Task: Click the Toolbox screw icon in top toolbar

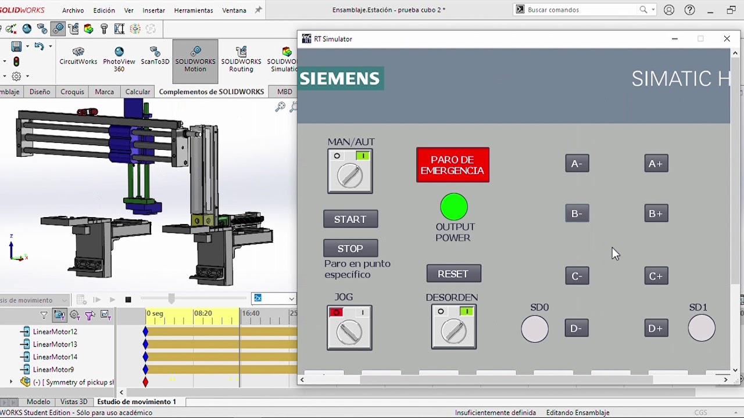Action: [x=104, y=28]
